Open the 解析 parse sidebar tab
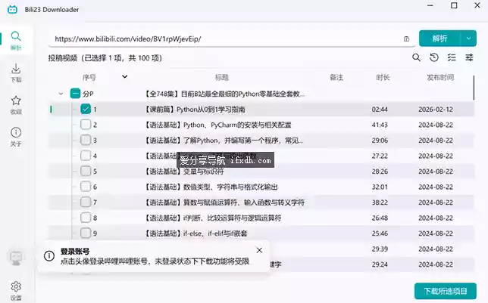Screen dimensions: 488x303 [x=16, y=40]
